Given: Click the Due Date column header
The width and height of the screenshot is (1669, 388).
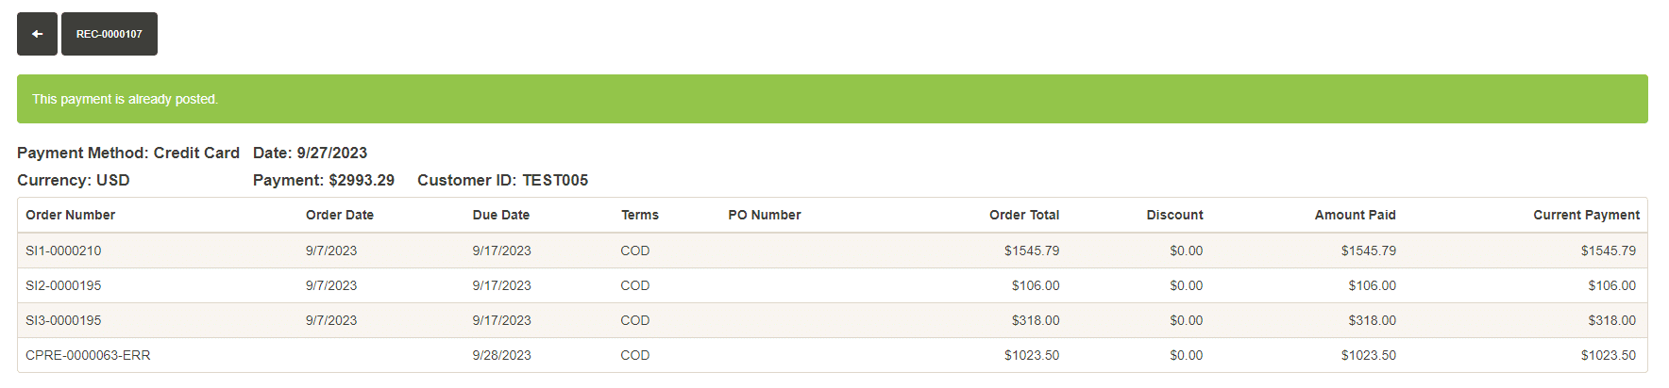Looking at the screenshot, I should coord(501,215).
